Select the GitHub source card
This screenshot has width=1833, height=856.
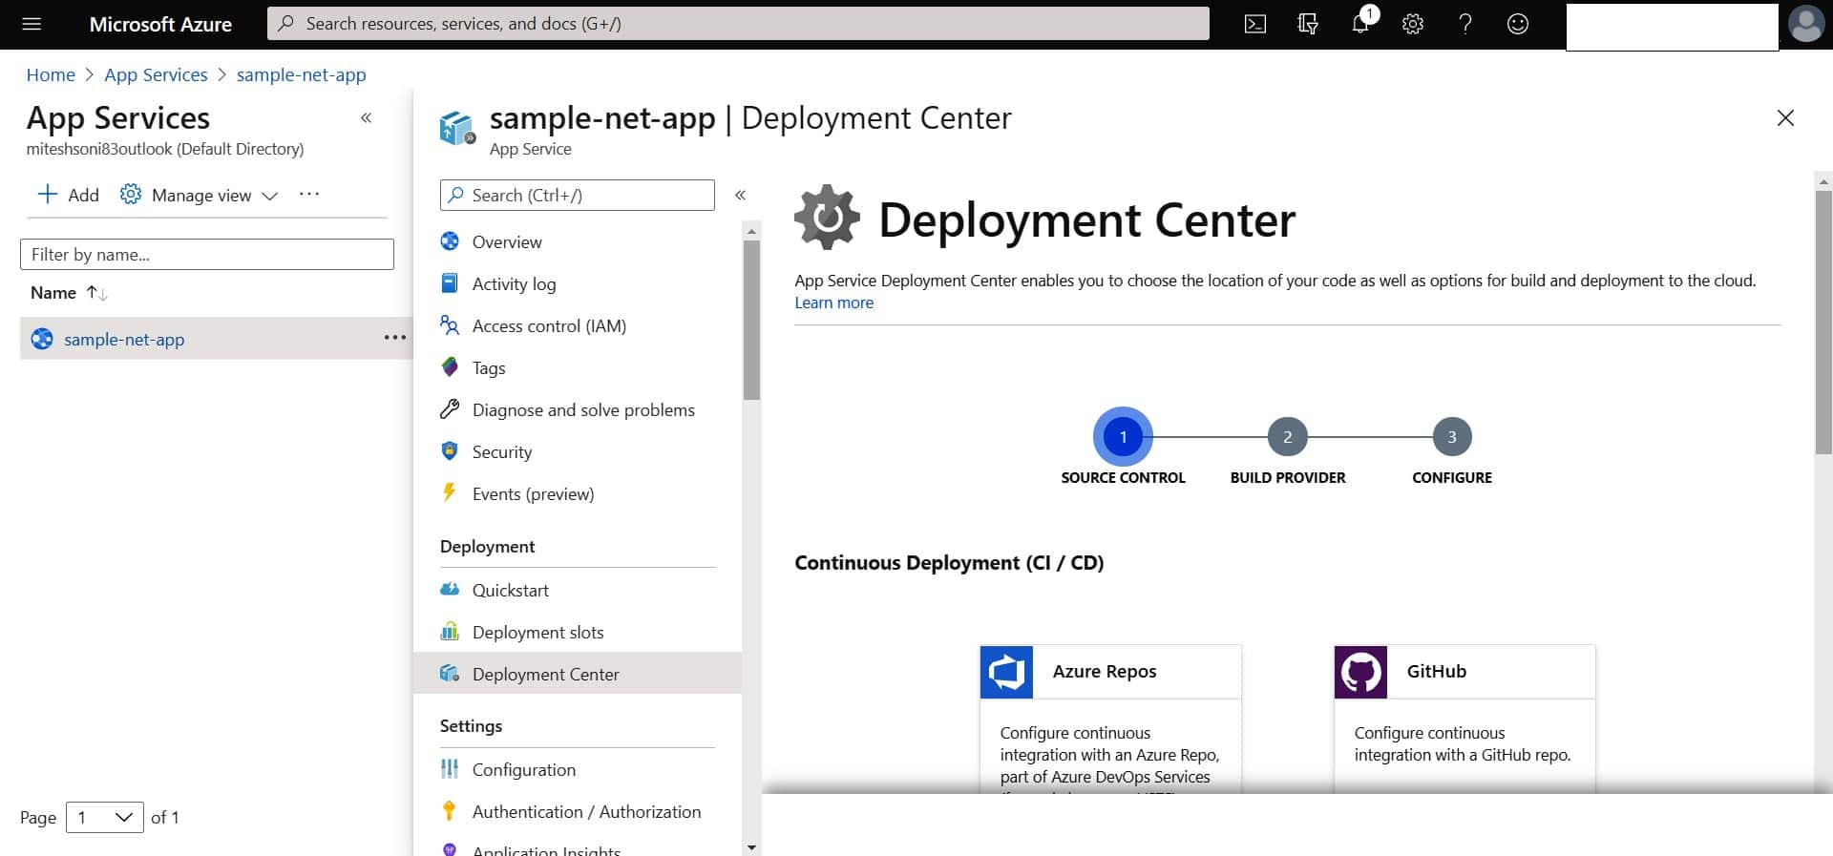click(1464, 718)
